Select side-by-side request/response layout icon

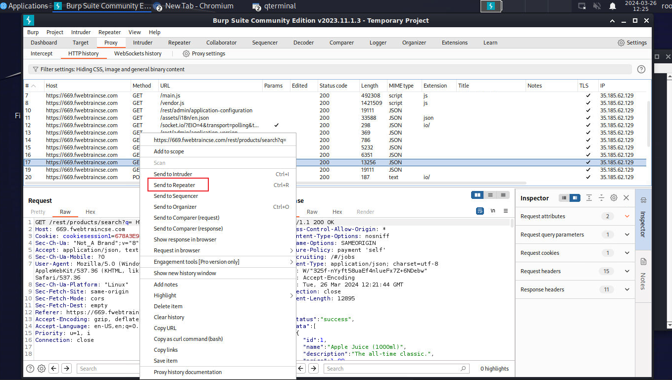(x=478, y=195)
